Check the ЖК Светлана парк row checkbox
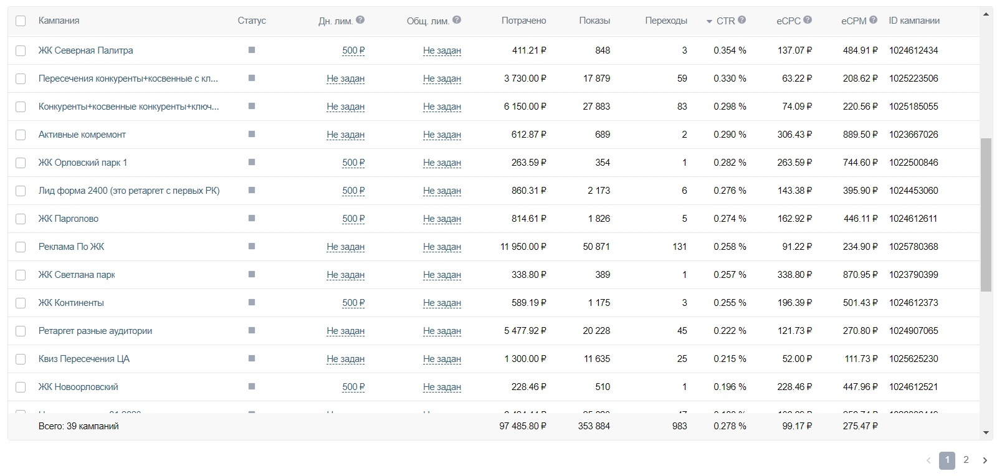This screenshot has width=1002, height=476. pyautogui.click(x=21, y=275)
